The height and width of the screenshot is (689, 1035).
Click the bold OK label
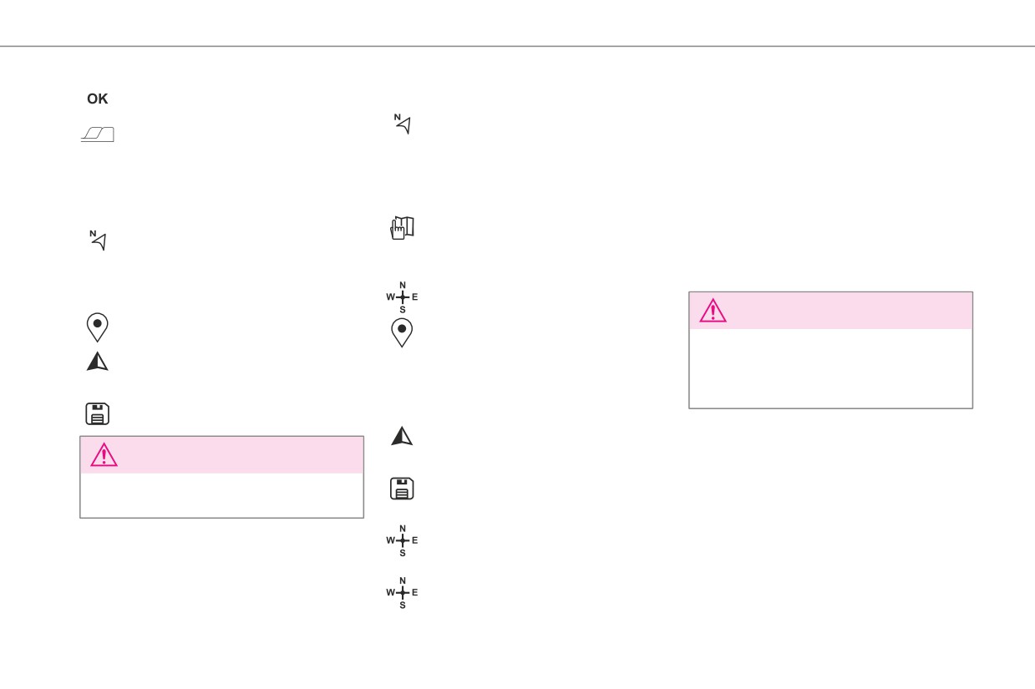[x=97, y=99]
